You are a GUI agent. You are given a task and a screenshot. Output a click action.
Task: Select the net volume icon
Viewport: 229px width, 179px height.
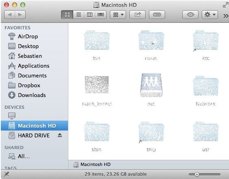[151, 85]
